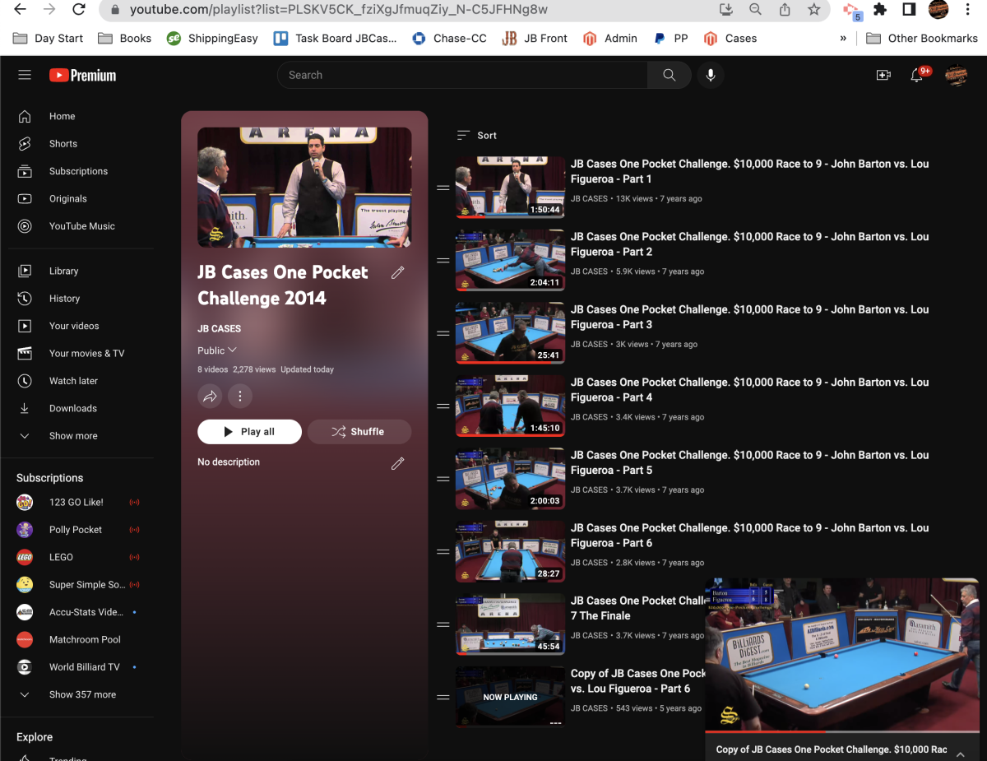The height and width of the screenshot is (761, 987).
Task: Click the search magnifying glass button
Action: tap(670, 75)
